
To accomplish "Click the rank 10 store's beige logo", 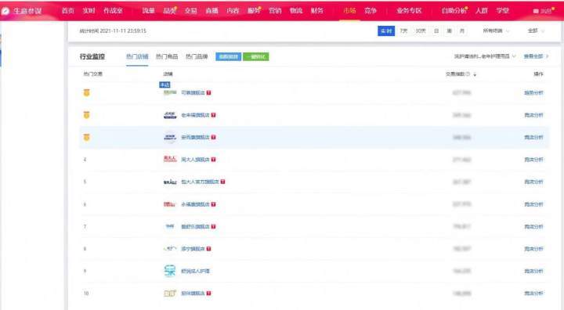I will coord(170,294).
